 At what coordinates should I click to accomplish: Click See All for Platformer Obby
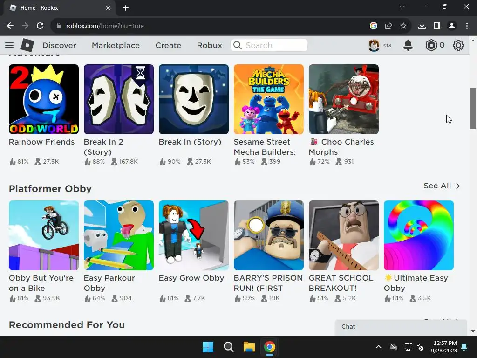442,186
